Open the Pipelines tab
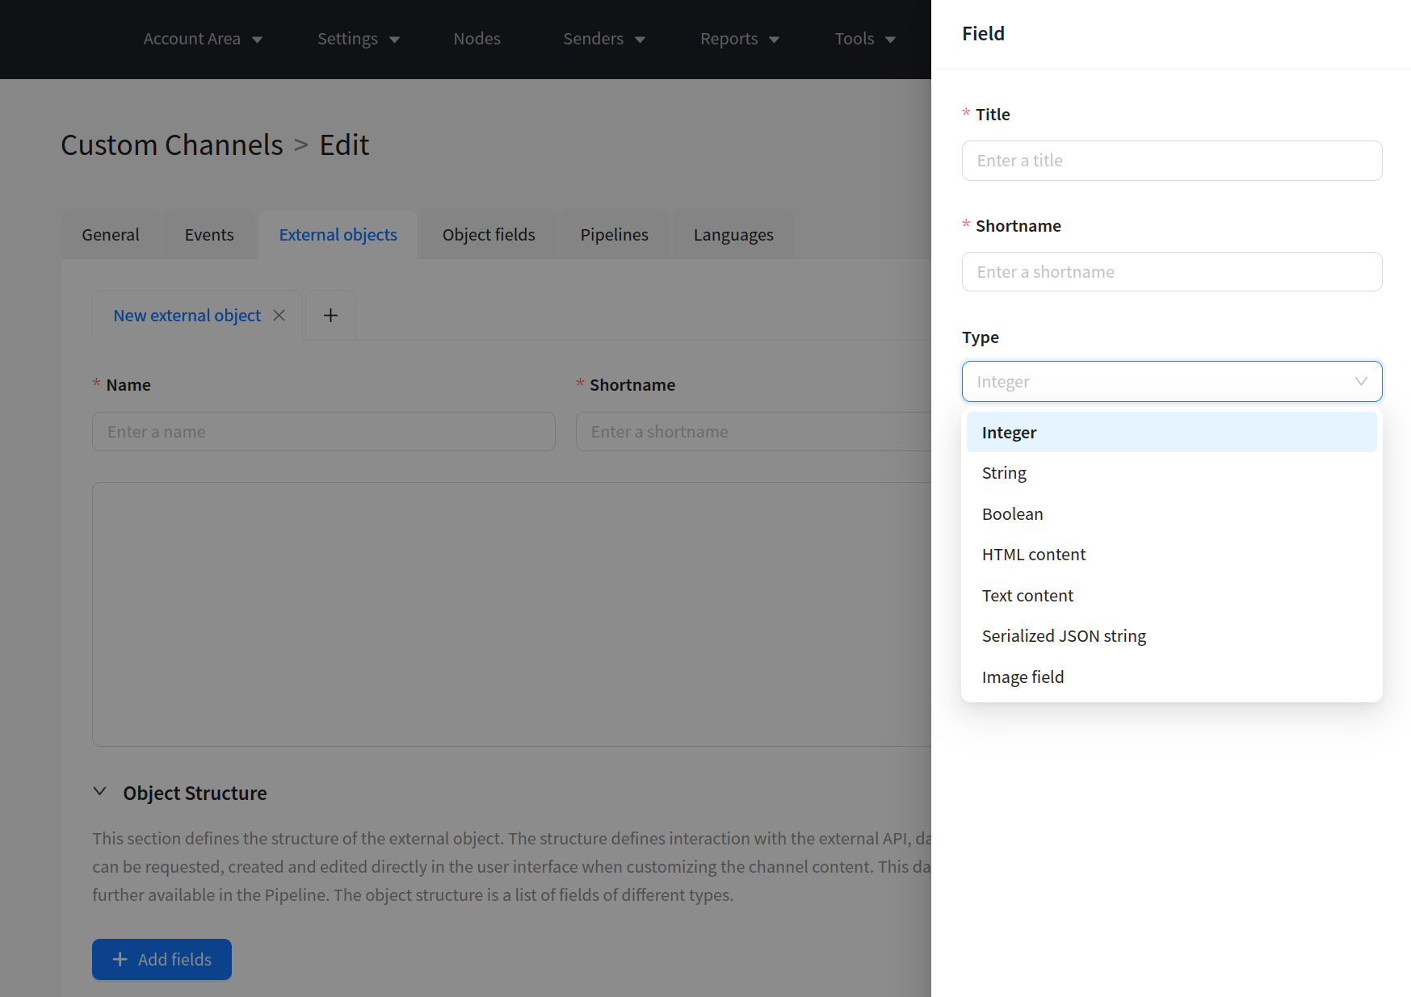 click(x=615, y=235)
